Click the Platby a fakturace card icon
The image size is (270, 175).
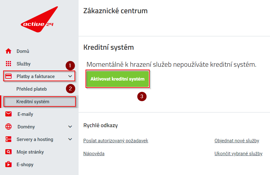coord(8,76)
